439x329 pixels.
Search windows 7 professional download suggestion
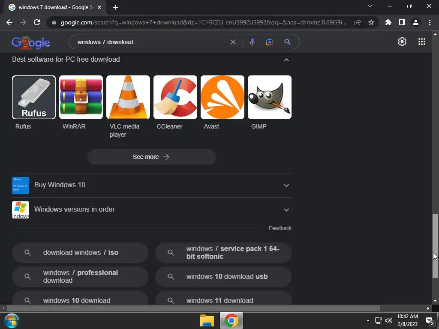[x=80, y=277]
